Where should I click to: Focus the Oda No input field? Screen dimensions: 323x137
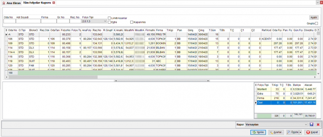pos(9,21)
